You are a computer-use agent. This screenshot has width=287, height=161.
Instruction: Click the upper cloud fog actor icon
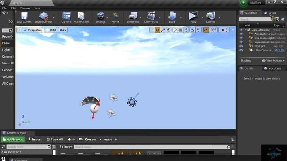click(113, 98)
